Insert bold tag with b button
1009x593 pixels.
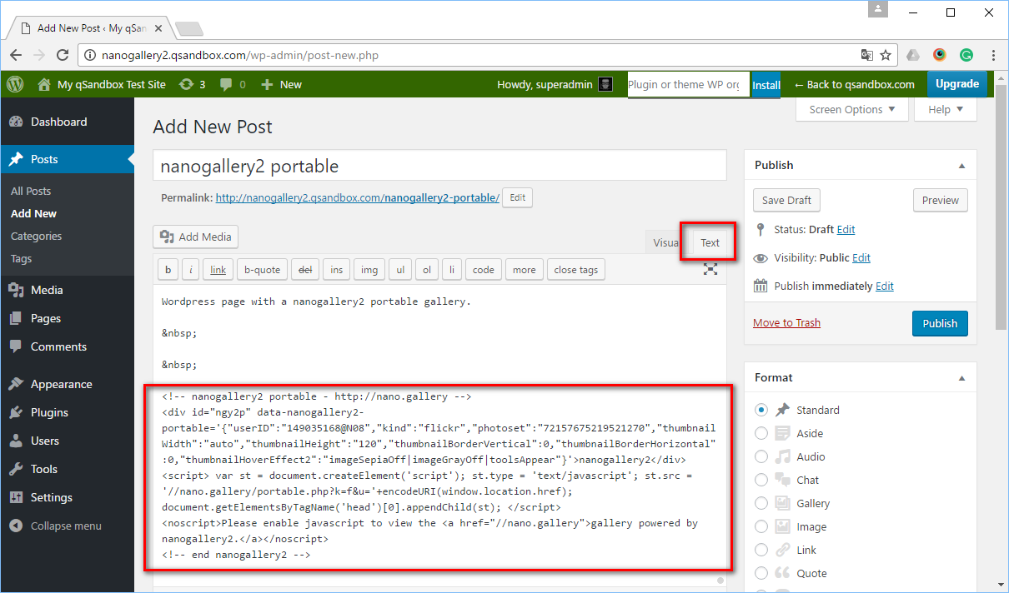(168, 269)
